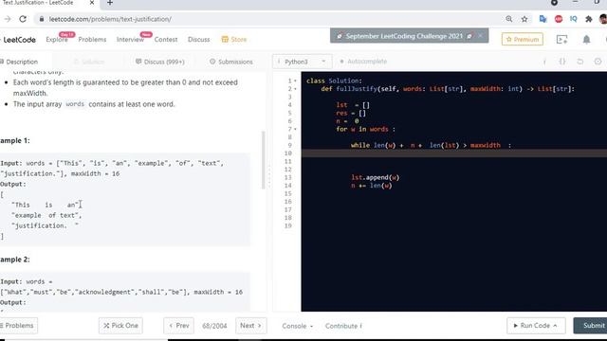The height and width of the screenshot is (341, 607).
Task: Click the Premium button
Action: pyautogui.click(x=523, y=40)
